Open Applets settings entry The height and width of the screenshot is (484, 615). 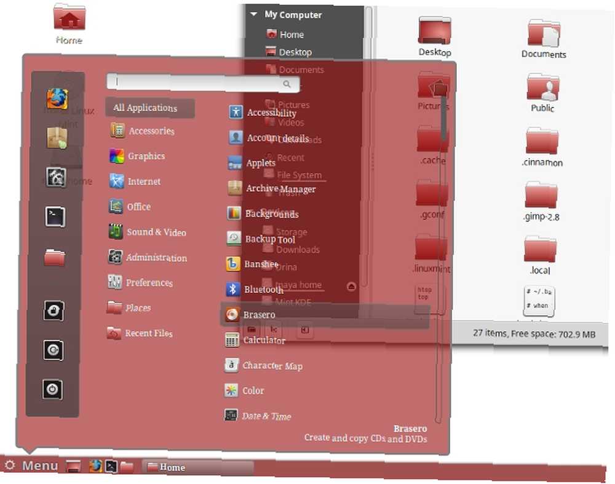coord(252,163)
